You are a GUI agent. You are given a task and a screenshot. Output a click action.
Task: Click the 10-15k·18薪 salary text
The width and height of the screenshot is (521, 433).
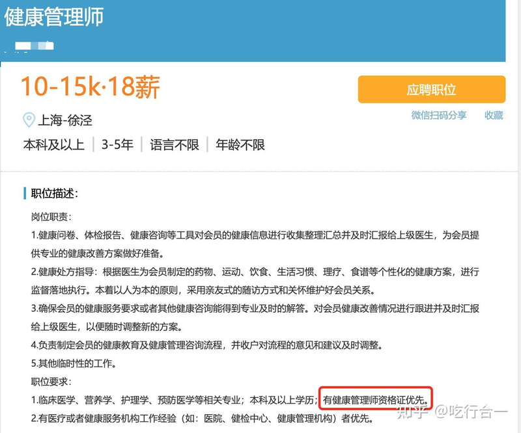(x=91, y=87)
